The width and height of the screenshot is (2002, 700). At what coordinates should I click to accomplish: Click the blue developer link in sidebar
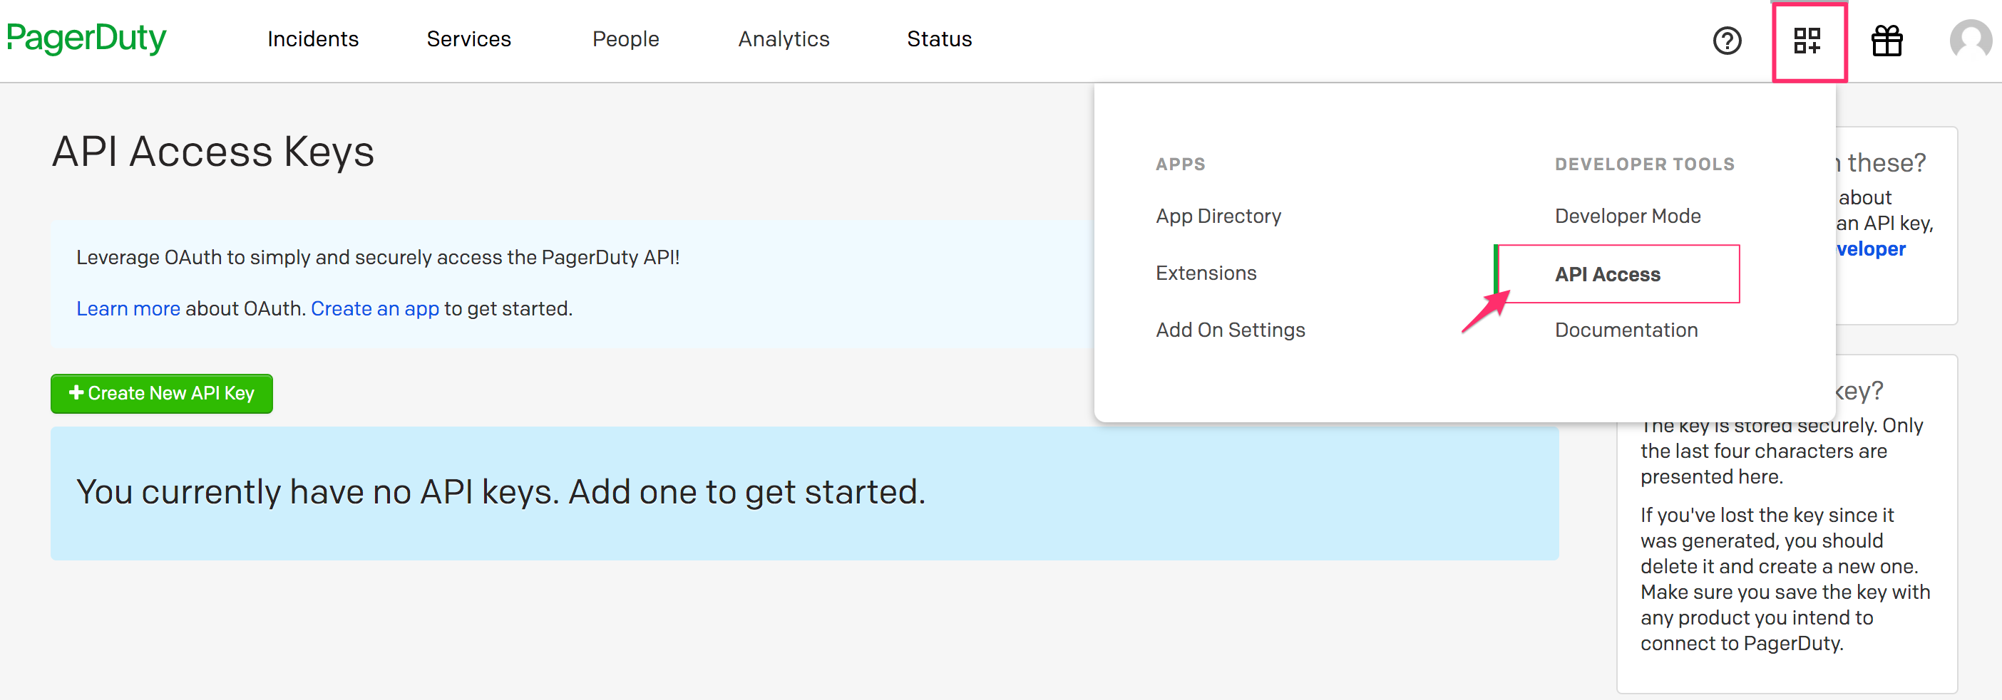coord(1871,250)
